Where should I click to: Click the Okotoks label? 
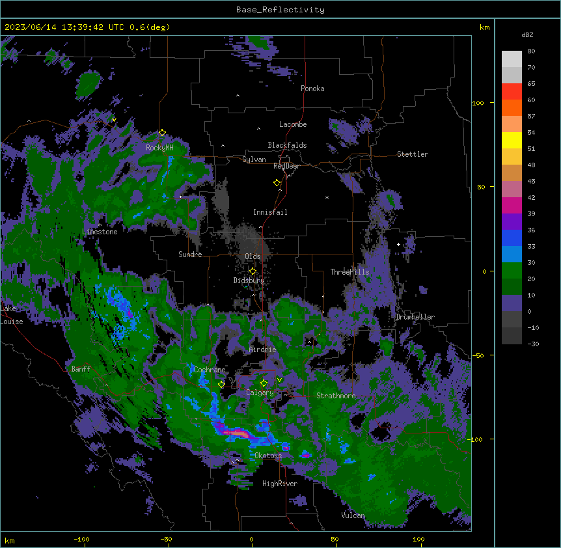pyautogui.click(x=268, y=456)
